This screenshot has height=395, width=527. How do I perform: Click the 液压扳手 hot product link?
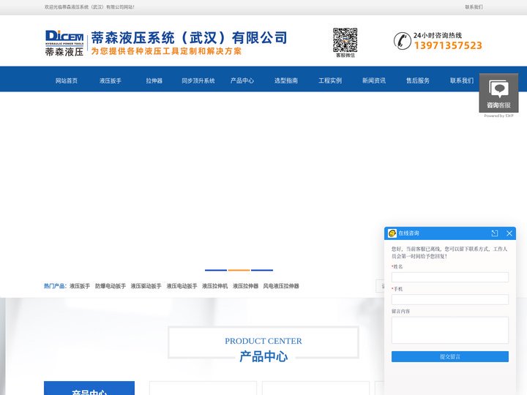click(80, 286)
